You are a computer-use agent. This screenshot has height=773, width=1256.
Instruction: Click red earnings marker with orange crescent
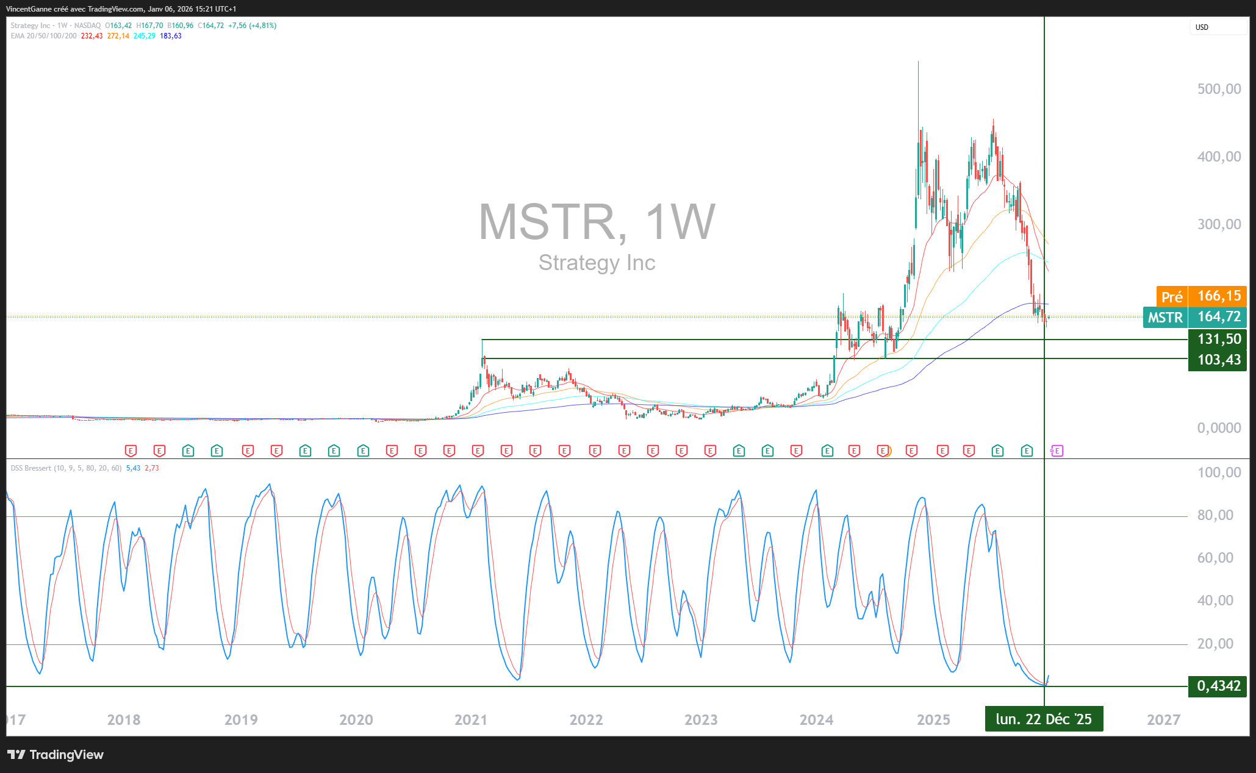[x=883, y=451]
